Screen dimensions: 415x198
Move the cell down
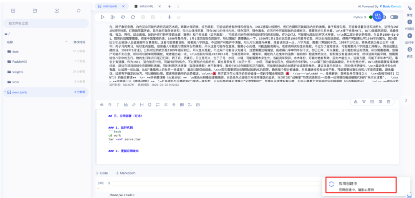tap(364, 101)
